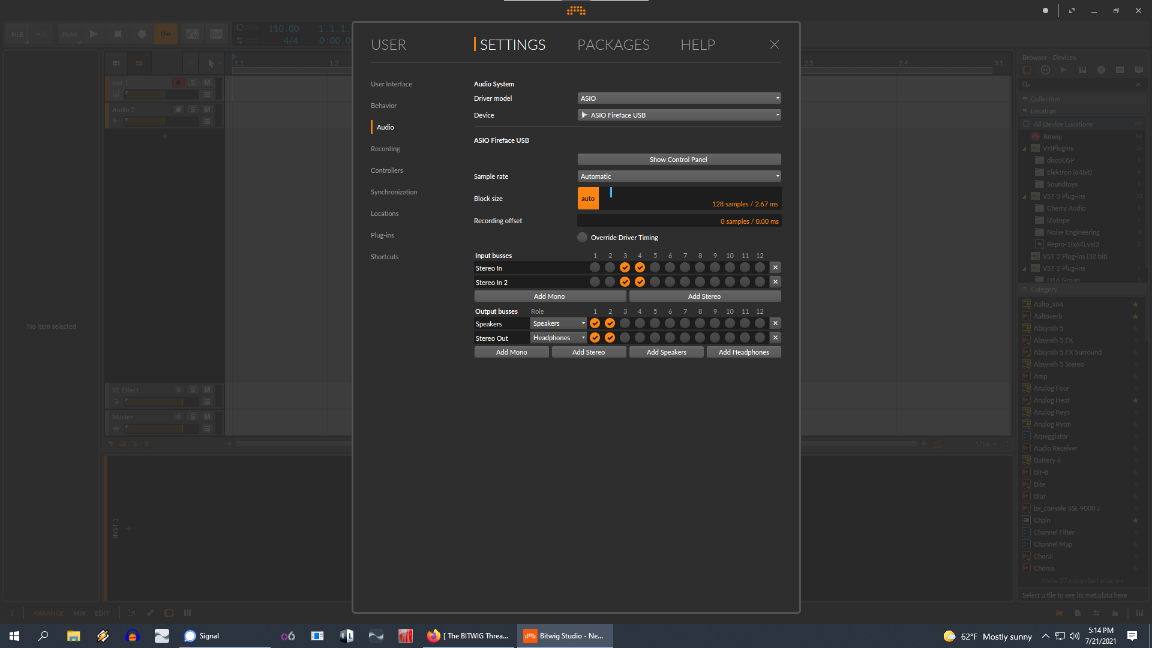
Task: Open Headphones role dropdown for Stereo Out
Action: pyautogui.click(x=559, y=338)
